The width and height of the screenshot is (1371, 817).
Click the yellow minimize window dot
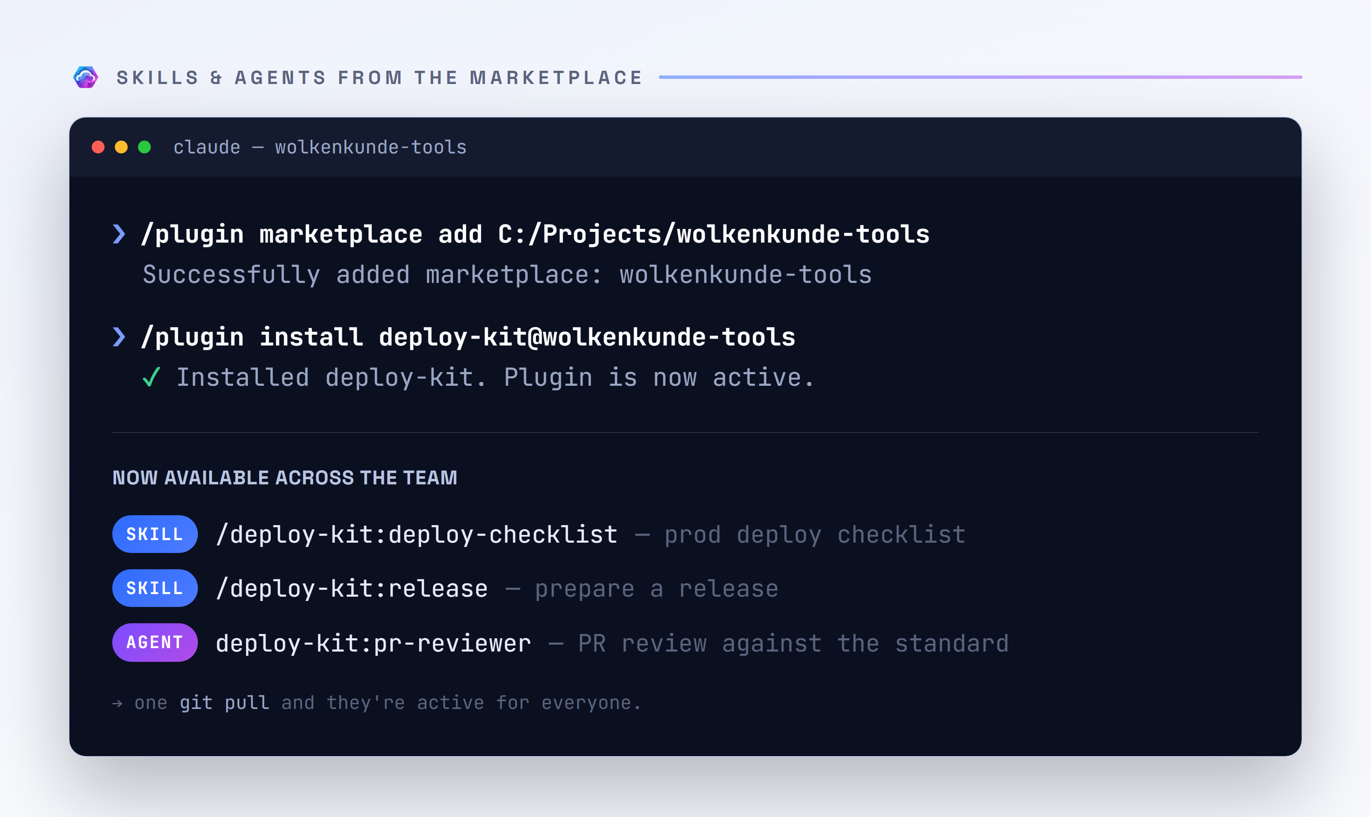121,147
